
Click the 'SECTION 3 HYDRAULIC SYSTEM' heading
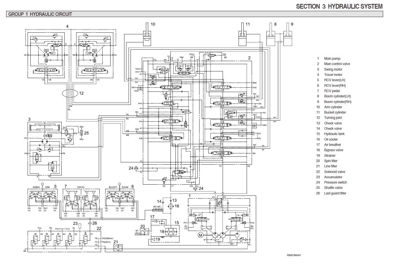339,6
